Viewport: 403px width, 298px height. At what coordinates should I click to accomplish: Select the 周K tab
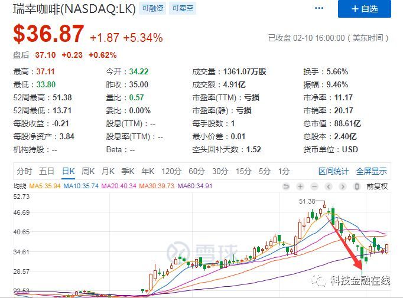[88, 171]
